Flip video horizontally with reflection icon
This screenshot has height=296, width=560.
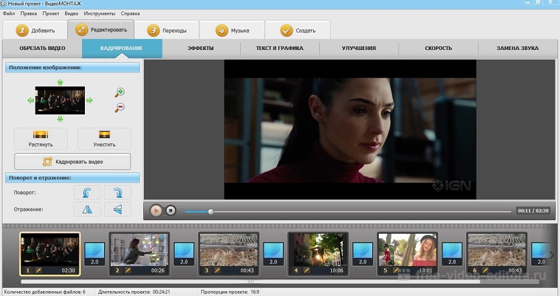click(87, 209)
